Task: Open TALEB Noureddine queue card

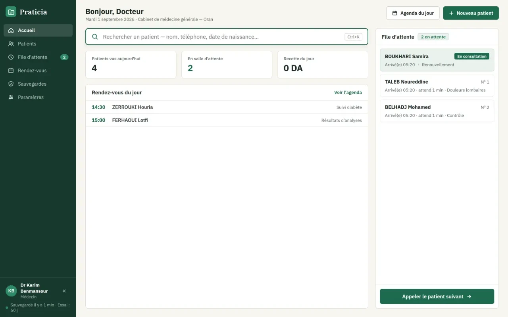Action: (x=437, y=86)
